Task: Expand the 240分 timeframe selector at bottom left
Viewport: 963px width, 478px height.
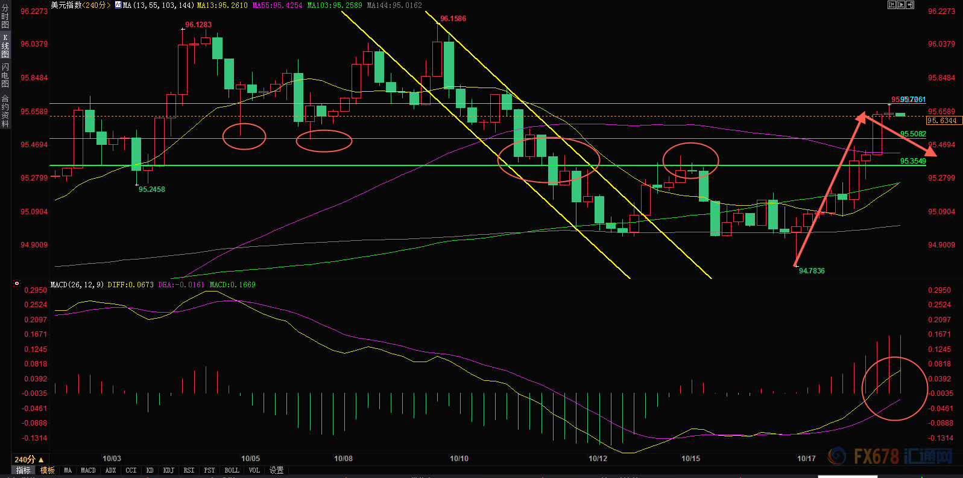Action: pos(29,460)
